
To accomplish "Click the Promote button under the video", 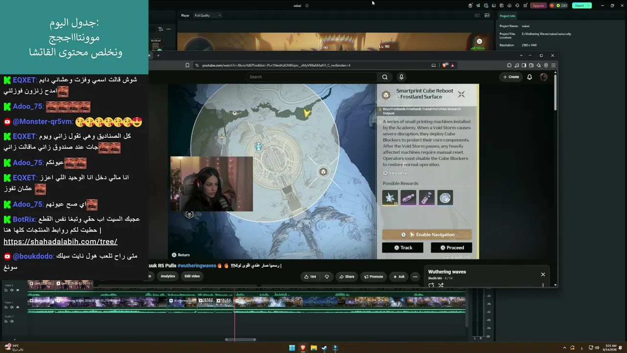I will tap(373, 277).
